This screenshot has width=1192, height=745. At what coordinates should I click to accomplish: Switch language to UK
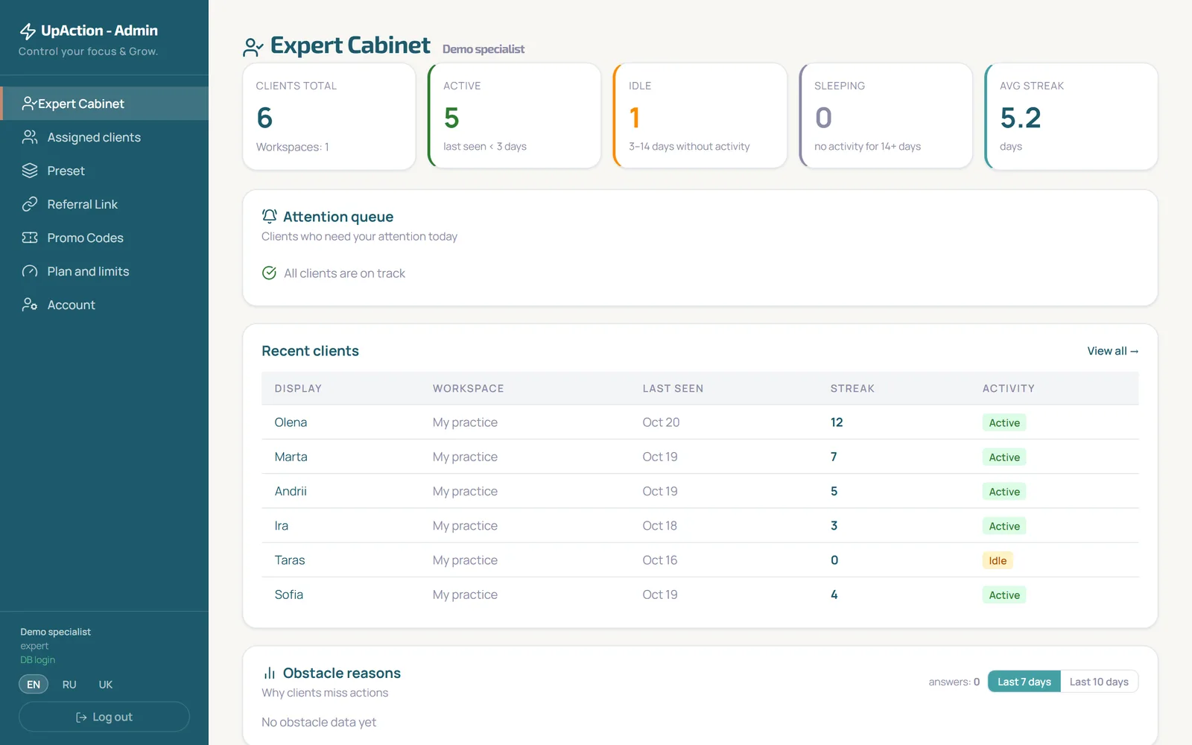pyautogui.click(x=106, y=684)
